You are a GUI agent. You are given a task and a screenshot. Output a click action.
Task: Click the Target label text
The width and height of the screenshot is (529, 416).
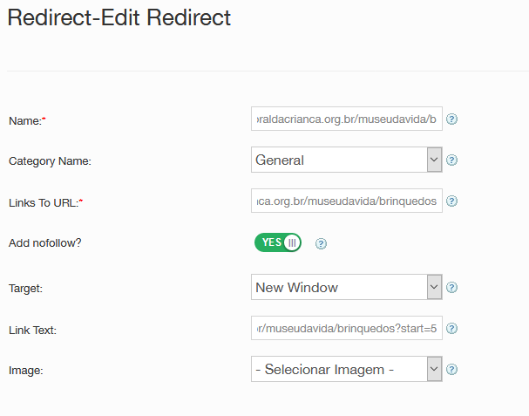pyautogui.click(x=25, y=287)
